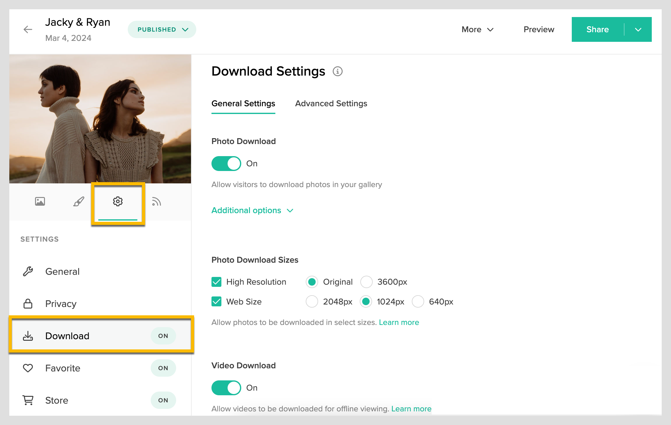Uncheck the High Resolution checkbox

(216, 282)
